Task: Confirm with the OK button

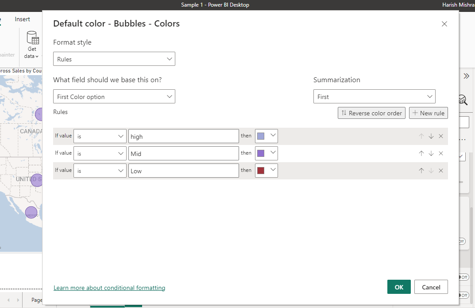Action: [x=399, y=287]
